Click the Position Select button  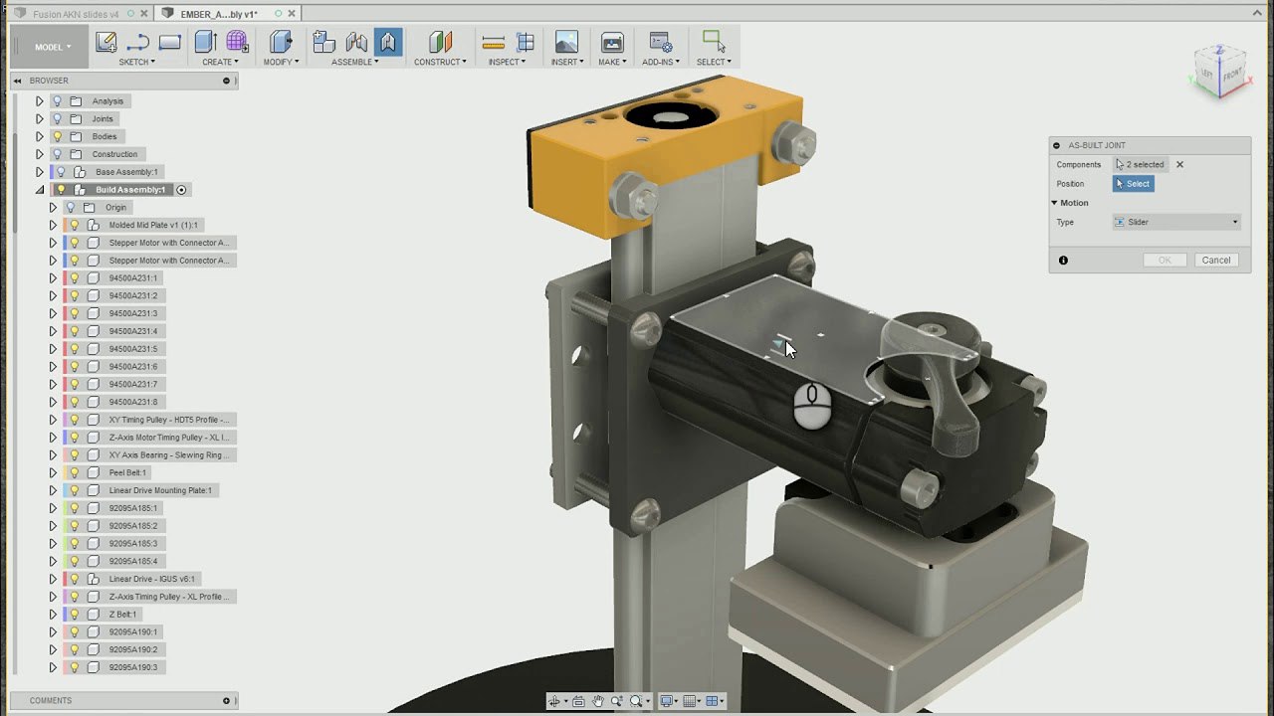(1133, 184)
